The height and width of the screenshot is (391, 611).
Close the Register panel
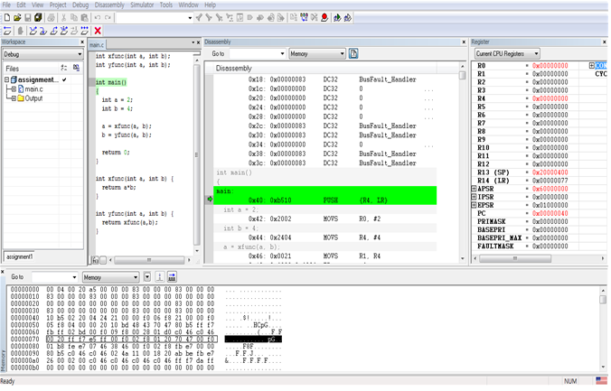click(x=605, y=42)
